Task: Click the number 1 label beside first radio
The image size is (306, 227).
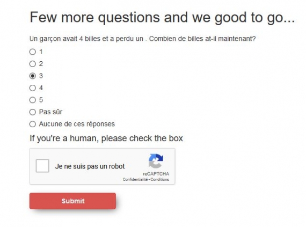Action: 41,52
